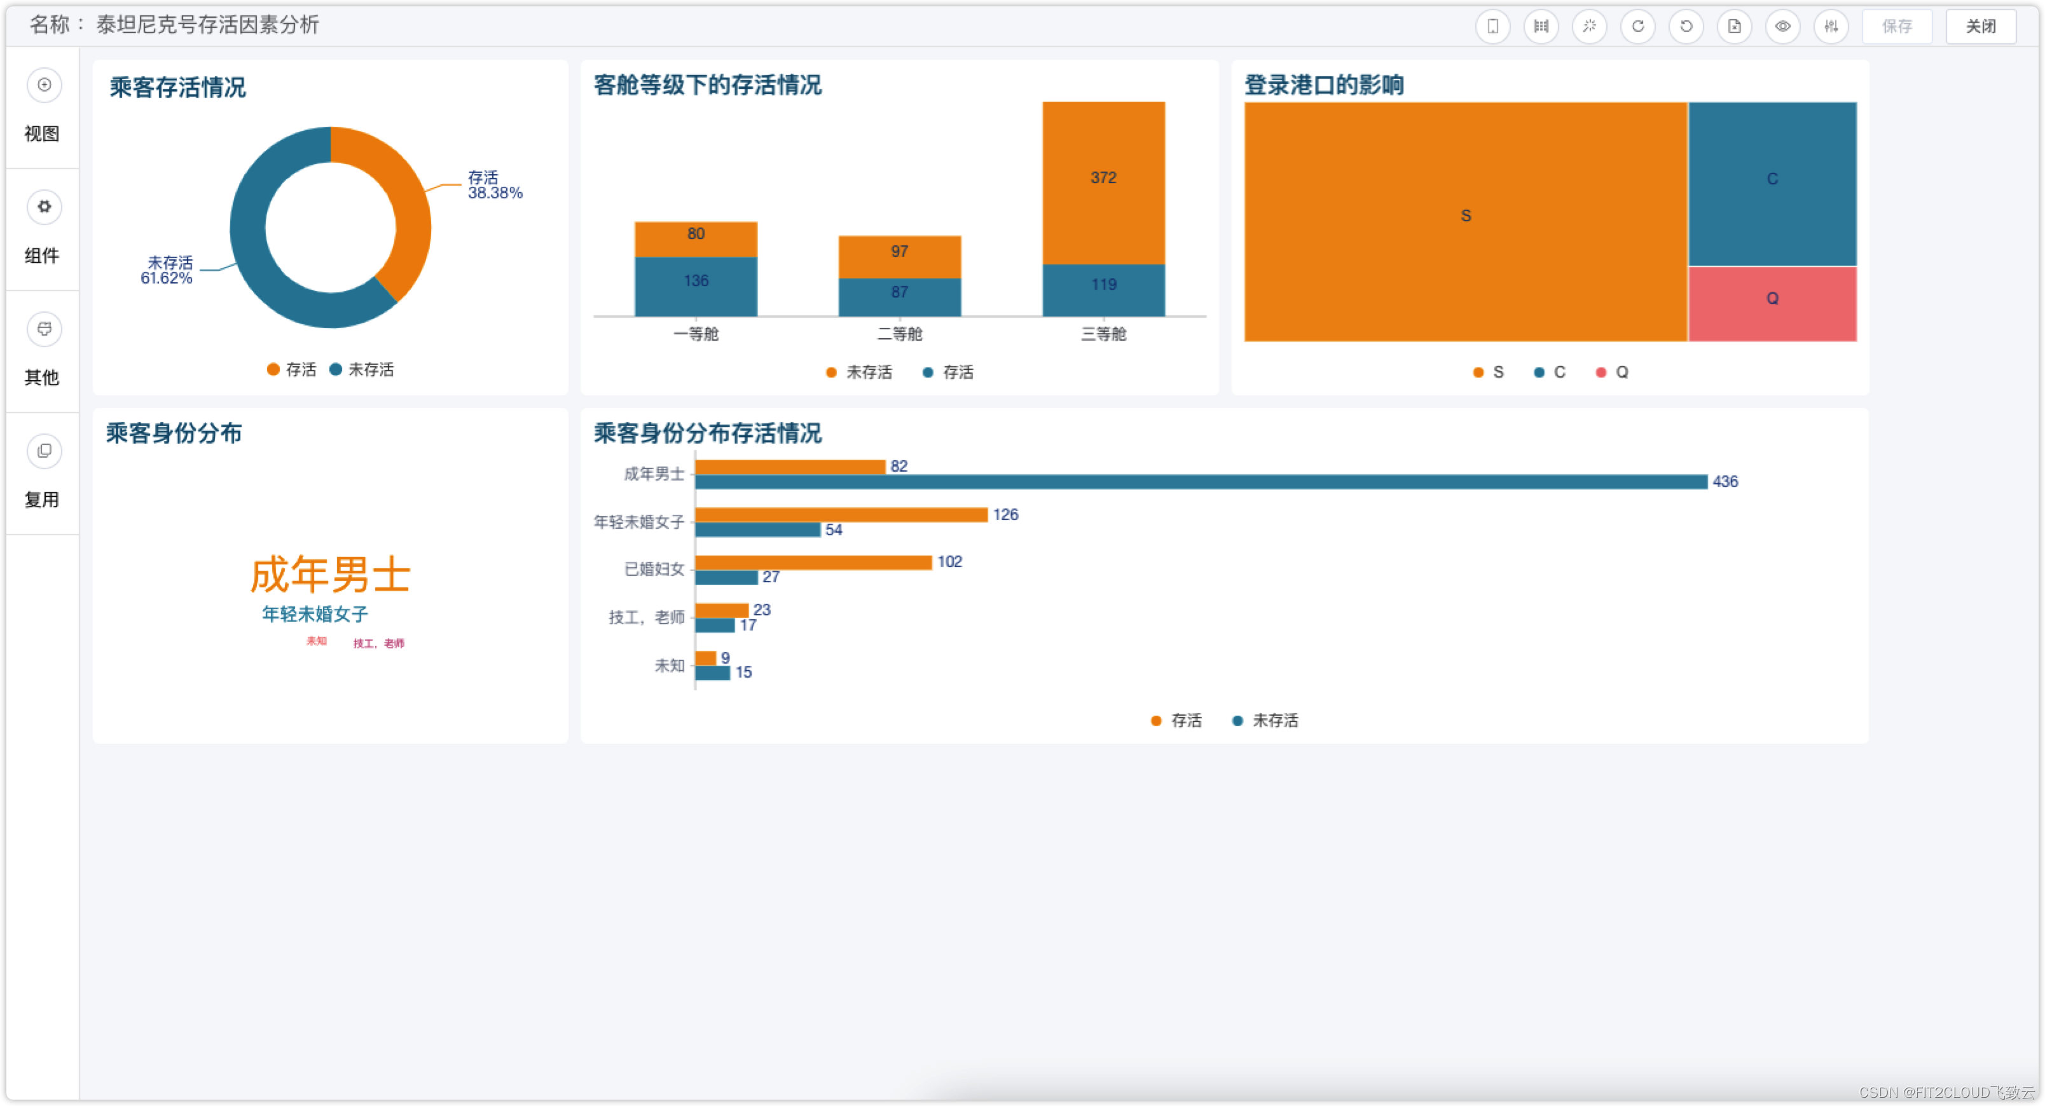Click the 年轻未婚女子 bar chart axis label
This screenshot has height=1106, width=2045.
click(639, 522)
